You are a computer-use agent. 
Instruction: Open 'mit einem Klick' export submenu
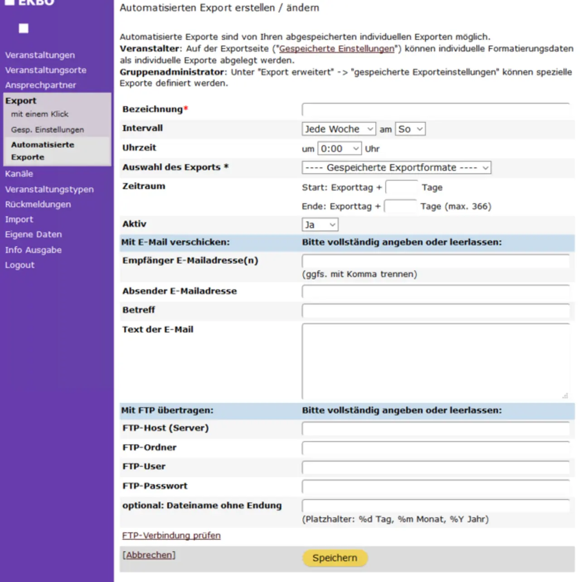(x=40, y=114)
